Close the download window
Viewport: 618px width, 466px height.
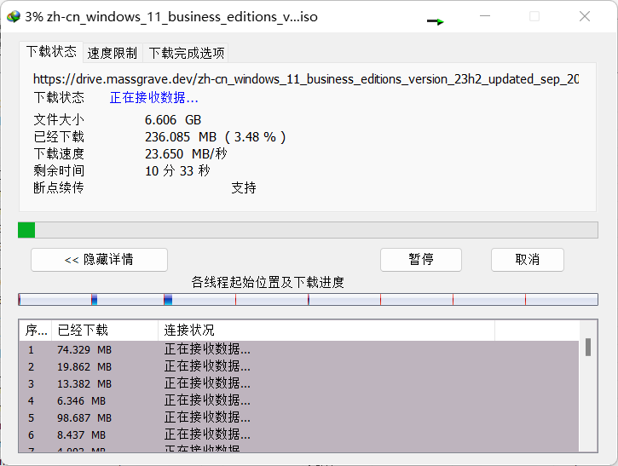[x=585, y=16]
